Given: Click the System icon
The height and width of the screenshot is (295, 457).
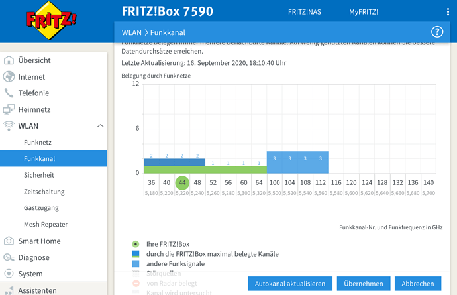Looking at the screenshot, I should coord(9,274).
